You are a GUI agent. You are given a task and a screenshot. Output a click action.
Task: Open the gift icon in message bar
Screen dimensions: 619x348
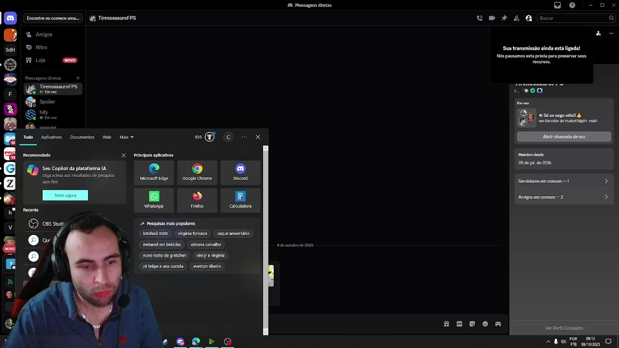446,324
